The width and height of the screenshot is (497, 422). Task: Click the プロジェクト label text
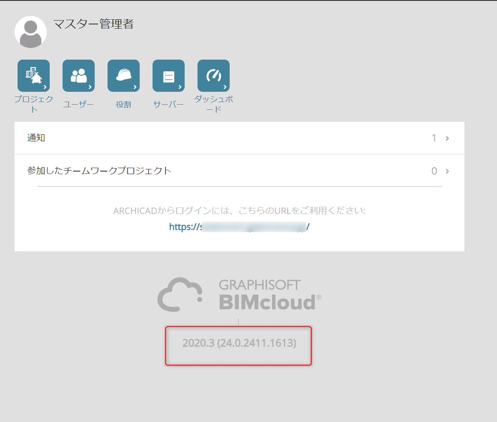click(34, 104)
